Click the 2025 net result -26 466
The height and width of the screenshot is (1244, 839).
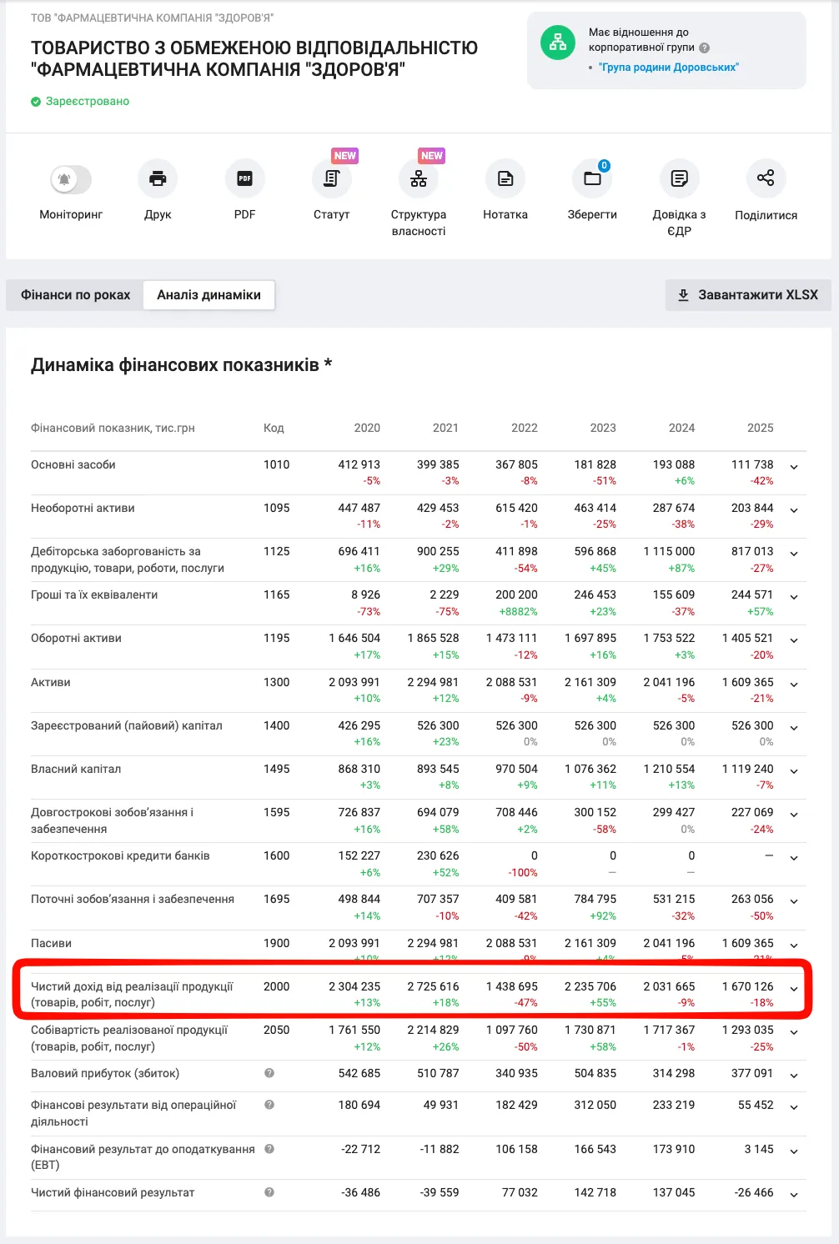[x=754, y=1192]
